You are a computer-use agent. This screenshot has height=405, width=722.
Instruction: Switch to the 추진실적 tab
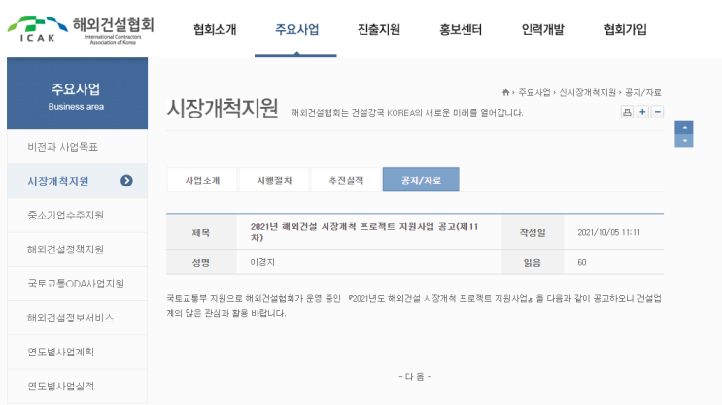pyautogui.click(x=346, y=180)
